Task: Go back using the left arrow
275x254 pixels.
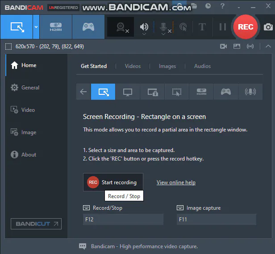Action: coord(83,92)
